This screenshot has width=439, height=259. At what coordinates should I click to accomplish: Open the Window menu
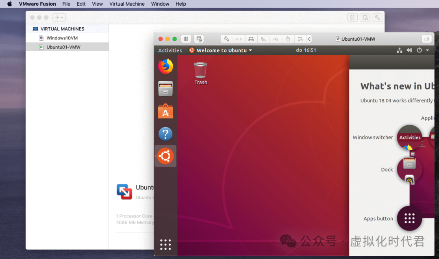coord(160,4)
